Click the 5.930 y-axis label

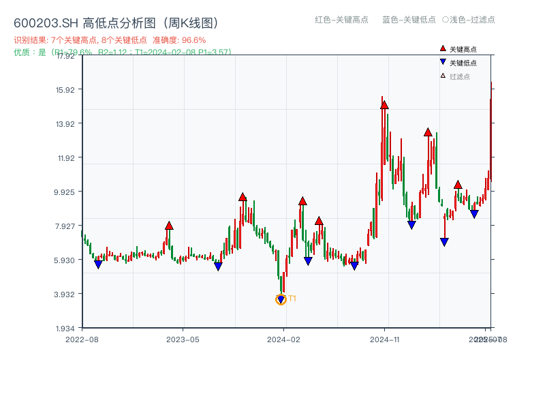(64, 260)
